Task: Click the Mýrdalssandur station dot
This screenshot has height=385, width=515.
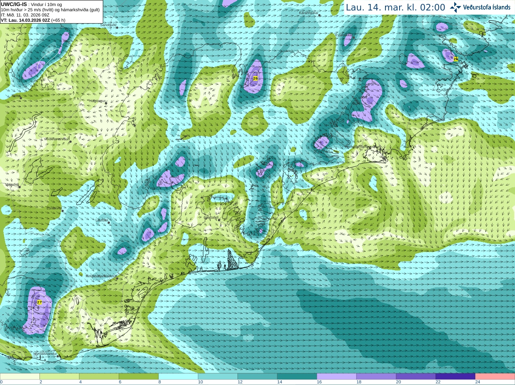Action: [58, 356]
